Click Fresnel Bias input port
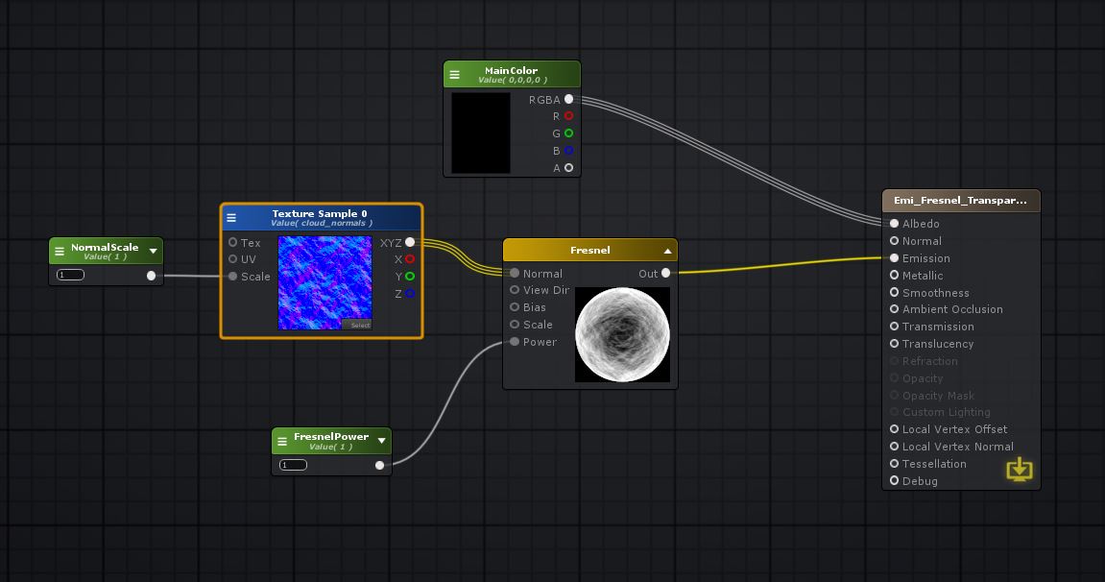 coord(515,307)
